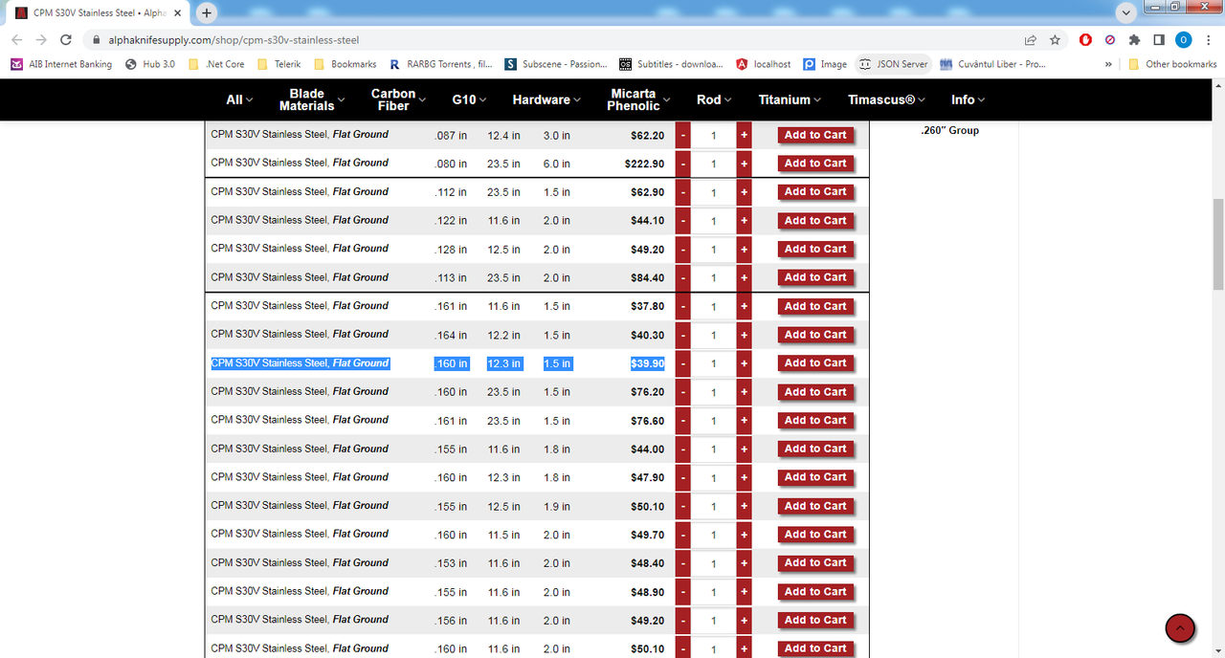Click the .260" Group sidebar text
Viewport: 1225px width, 658px height.
tap(949, 131)
